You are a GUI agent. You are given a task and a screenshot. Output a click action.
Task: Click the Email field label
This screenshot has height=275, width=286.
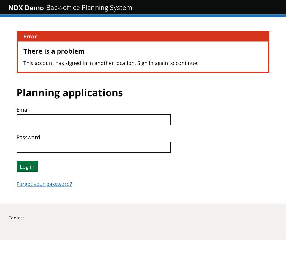23,110
